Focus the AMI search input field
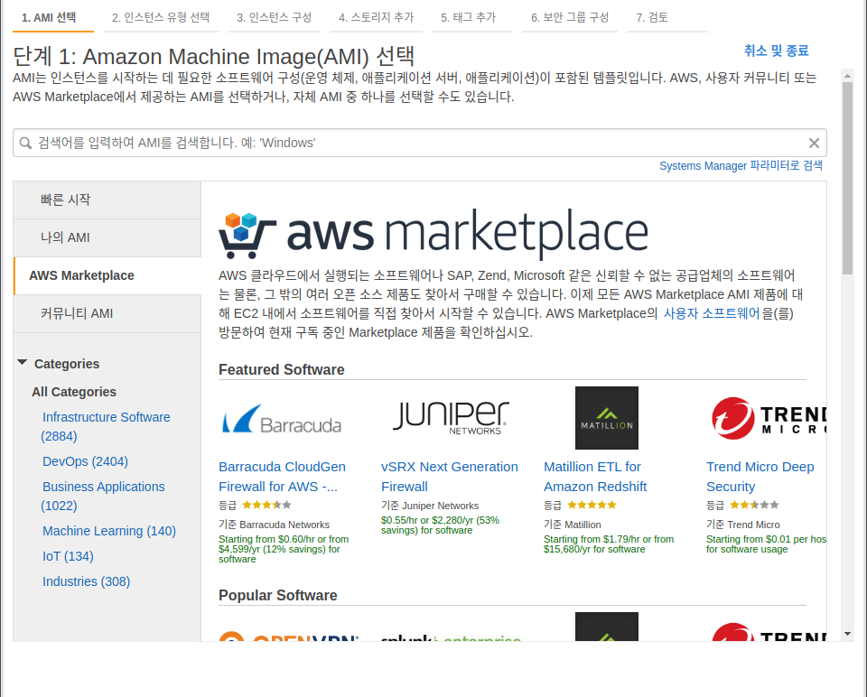This screenshot has width=867, height=697. (x=420, y=144)
